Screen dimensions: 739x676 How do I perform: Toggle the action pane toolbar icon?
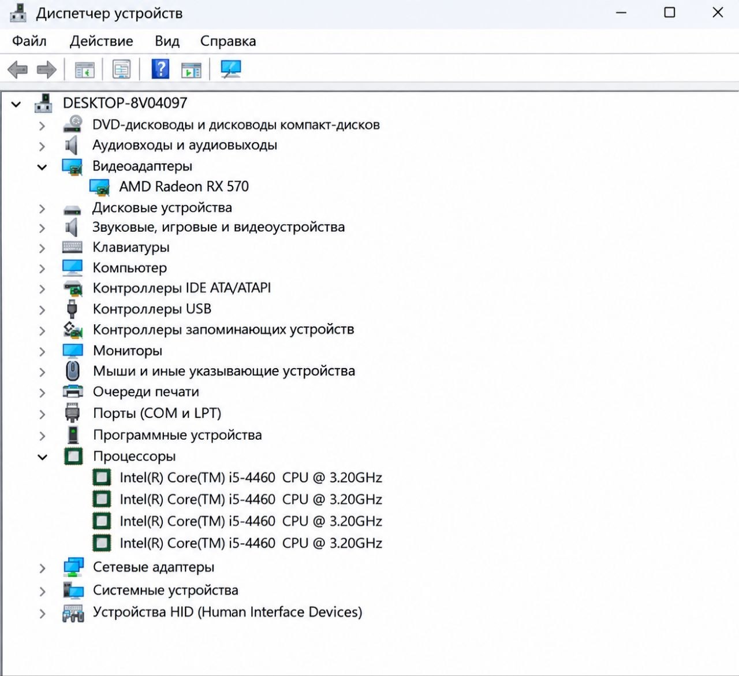pos(192,70)
